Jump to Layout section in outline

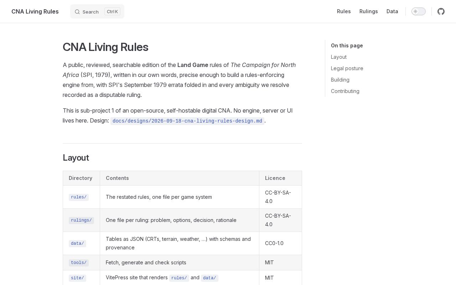click(x=339, y=57)
